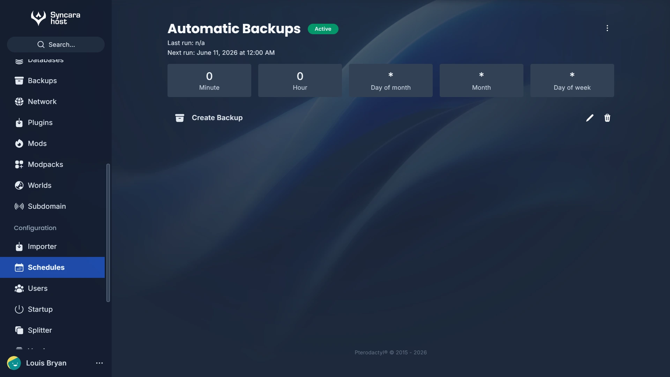Click the Active status badge
The image size is (670, 377).
point(323,29)
